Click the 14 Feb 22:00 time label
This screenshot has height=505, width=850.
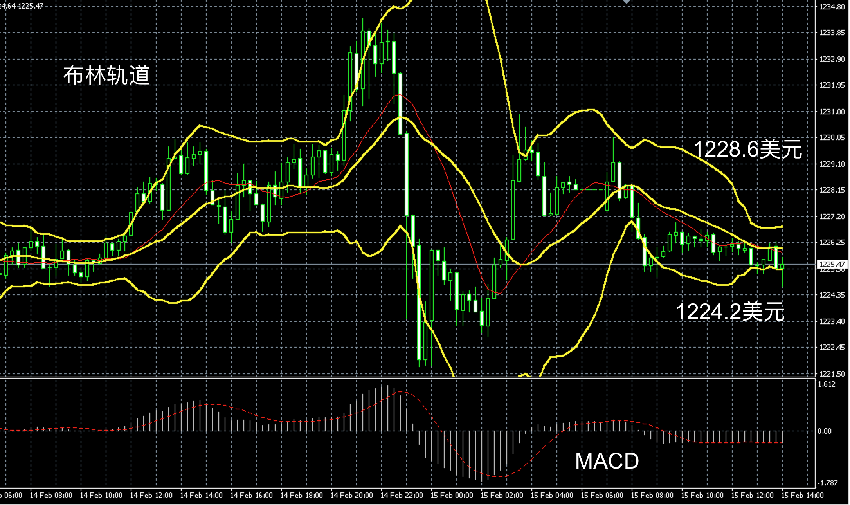(x=401, y=495)
